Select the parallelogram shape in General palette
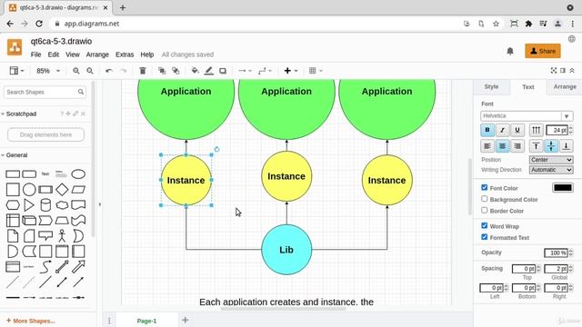The image size is (582, 327). pos(78,190)
